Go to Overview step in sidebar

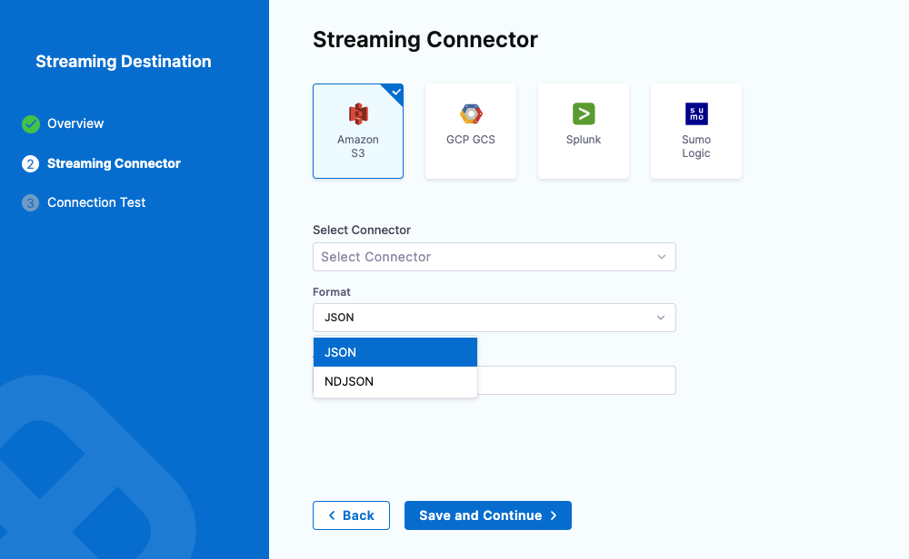75,123
